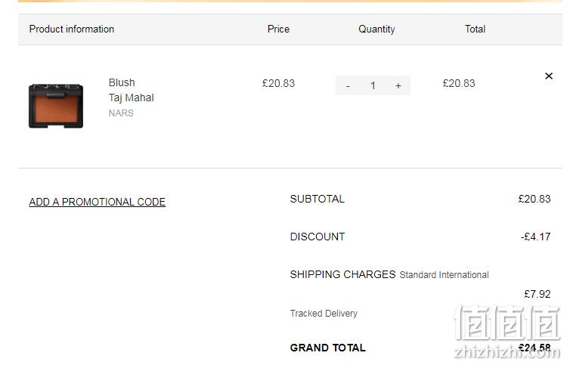
Task: Click the Price column header
Action: [278, 29]
